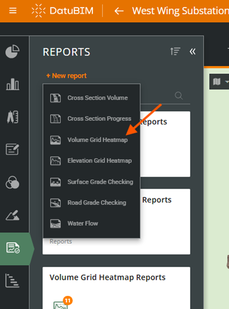Select the active Reports sidebar icon
Image resolution: width=229 pixels, height=309 pixels.
pos(13,248)
